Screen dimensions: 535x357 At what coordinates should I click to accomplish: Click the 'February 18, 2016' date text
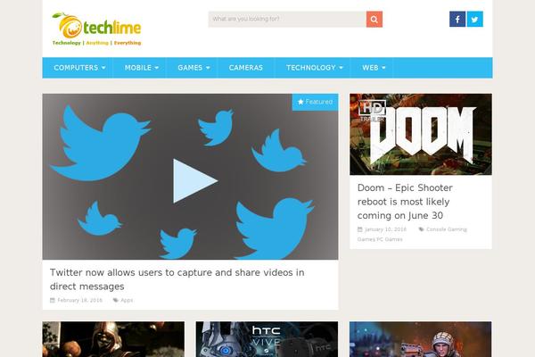[80, 300]
